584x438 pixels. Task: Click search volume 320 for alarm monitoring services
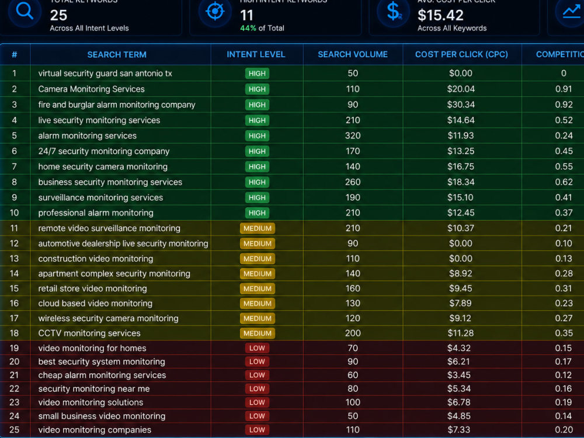(x=353, y=135)
